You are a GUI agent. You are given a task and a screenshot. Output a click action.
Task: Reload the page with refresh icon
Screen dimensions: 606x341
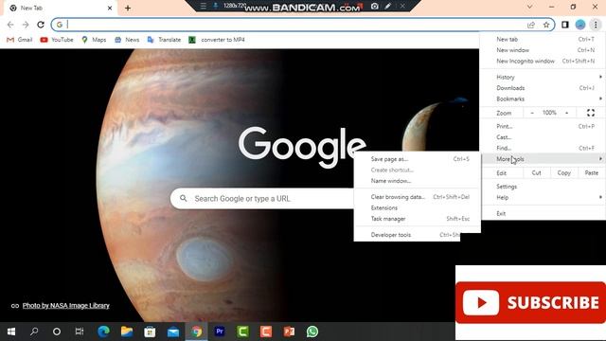41,25
